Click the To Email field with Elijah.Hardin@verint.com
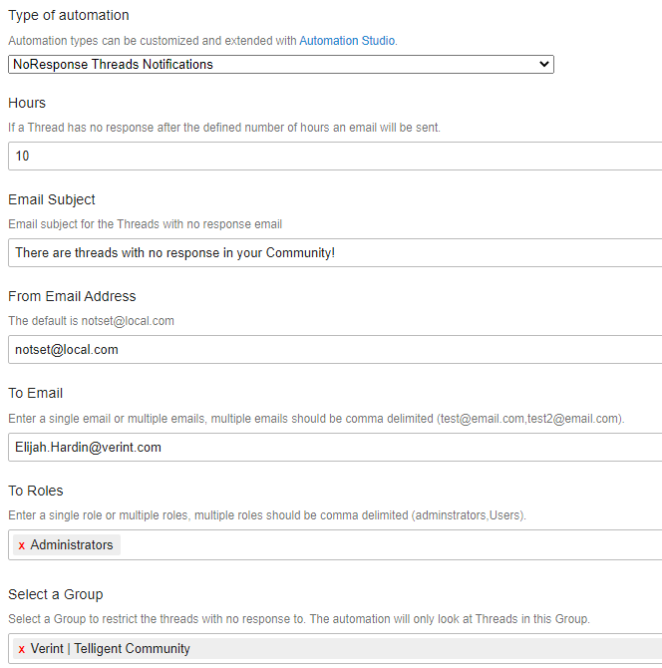The height and width of the screenshot is (668, 662). coord(335,447)
